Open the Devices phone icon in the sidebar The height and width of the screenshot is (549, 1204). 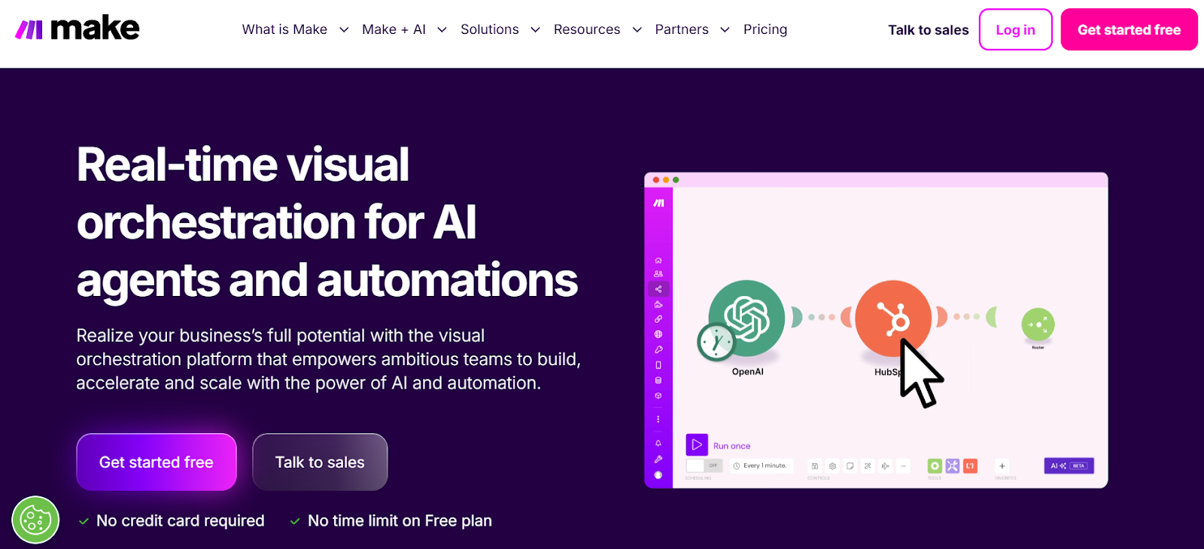tap(658, 365)
